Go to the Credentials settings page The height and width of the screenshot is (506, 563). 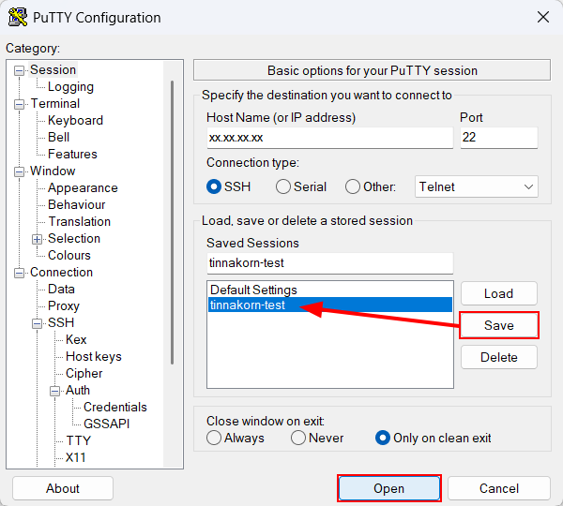pyautogui.click(x=114, y=408)
